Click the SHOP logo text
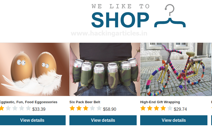 [120, 20]
